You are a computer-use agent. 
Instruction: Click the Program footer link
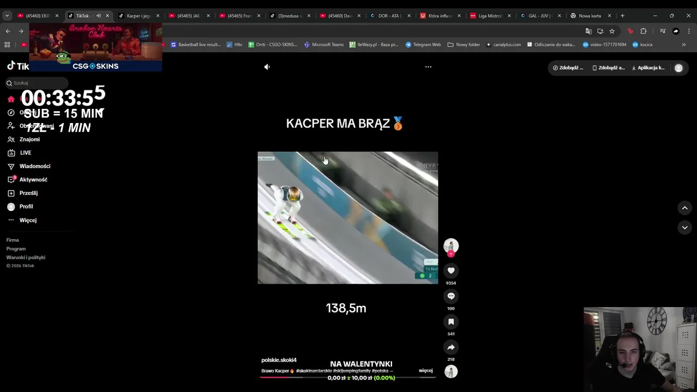[x=16, y=249]
